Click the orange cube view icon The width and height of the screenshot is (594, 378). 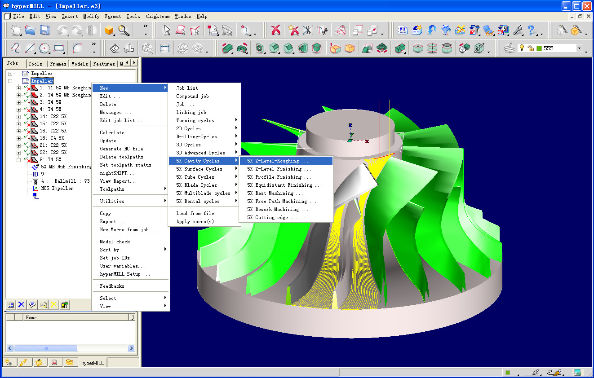[109, 30]
